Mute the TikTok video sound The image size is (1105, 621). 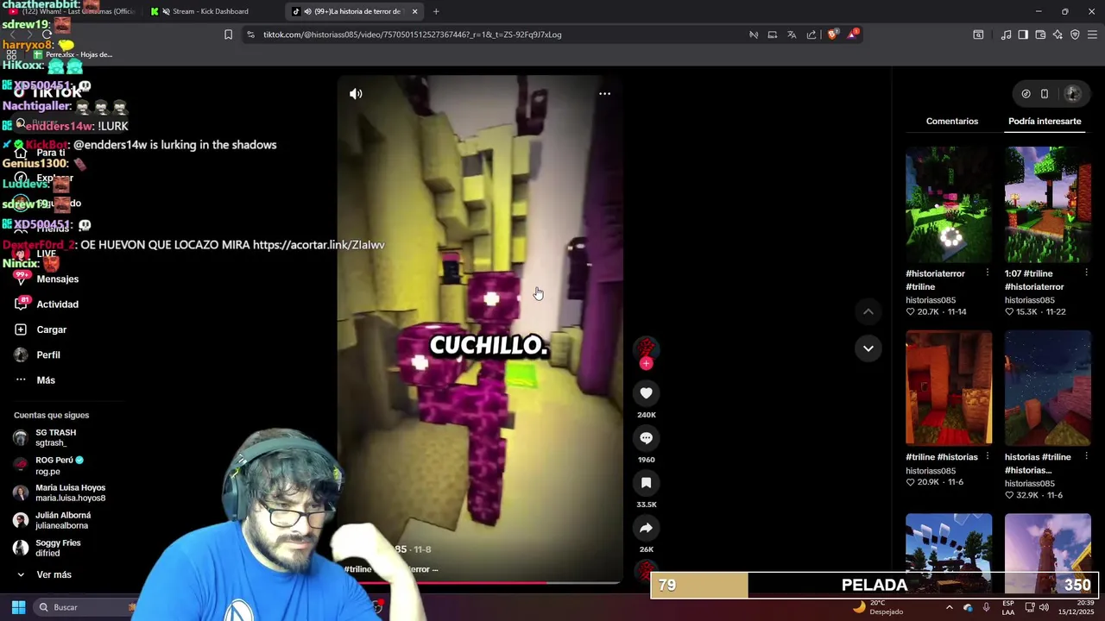pos(356,93)
